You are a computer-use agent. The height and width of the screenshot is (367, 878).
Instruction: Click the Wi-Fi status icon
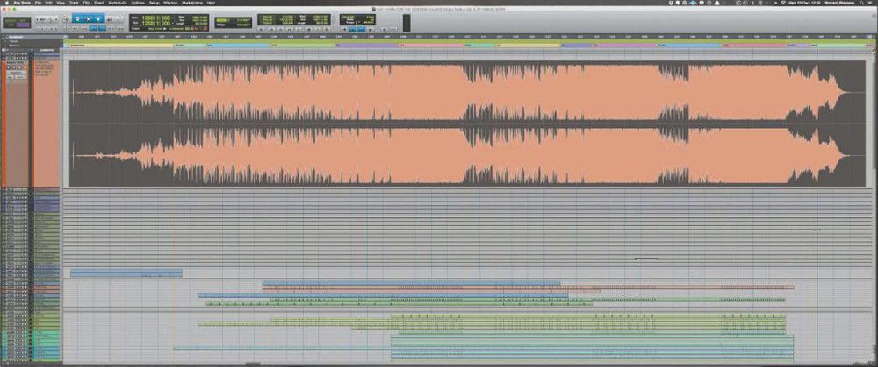[783, 3]
